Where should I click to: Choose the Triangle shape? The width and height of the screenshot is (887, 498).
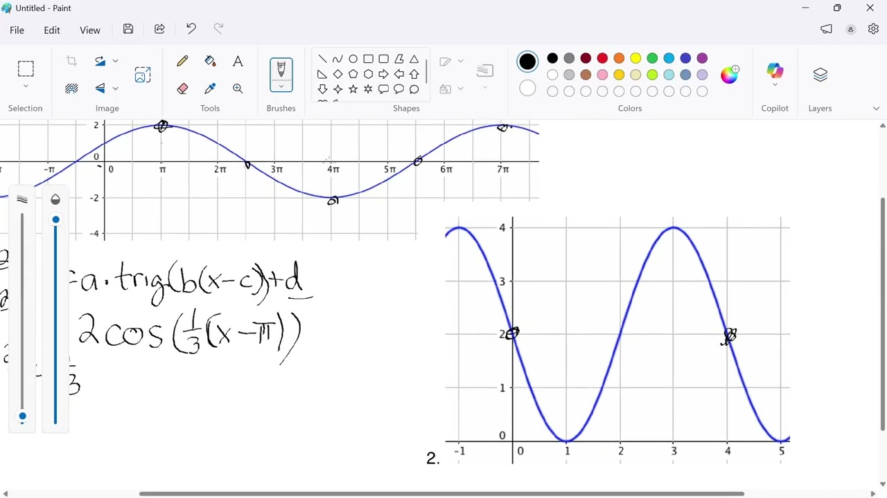click(x=414, y=59)
